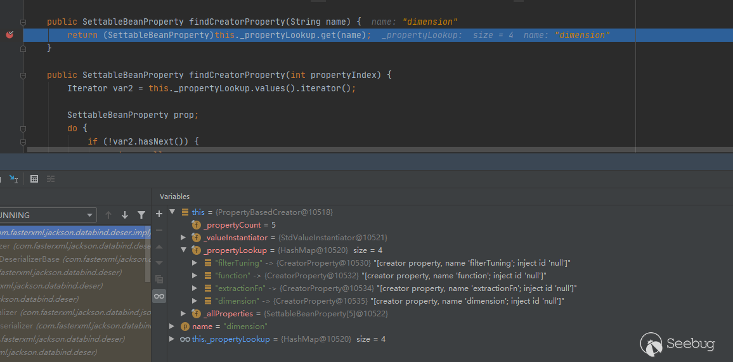The image size is (733, 362).
Task: Open the Evaluate Expression calculator icon
Action: pyautogui.click(x=34, y=179)
